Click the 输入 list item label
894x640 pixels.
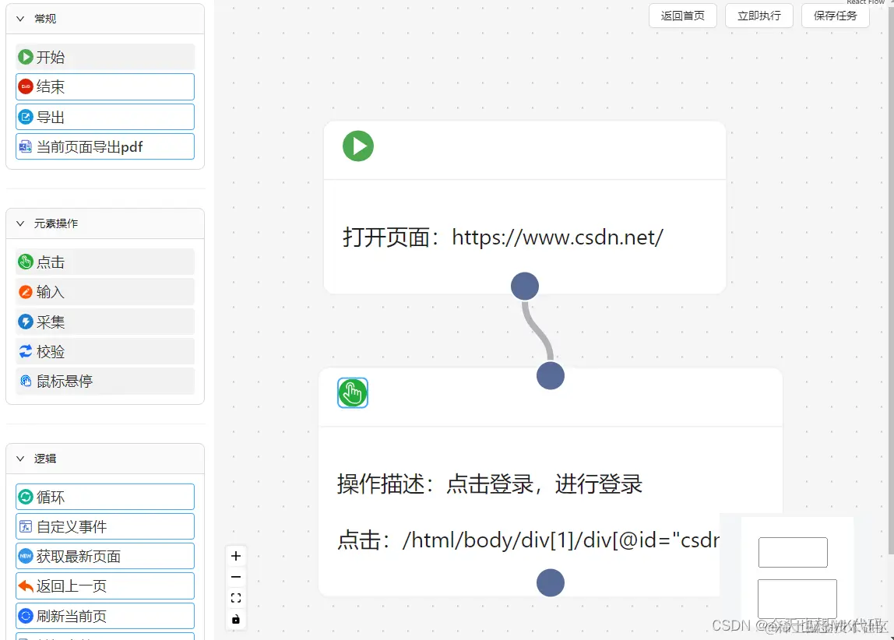pos(51,292)
